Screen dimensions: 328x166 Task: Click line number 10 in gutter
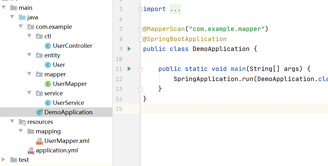click(119, 59)
